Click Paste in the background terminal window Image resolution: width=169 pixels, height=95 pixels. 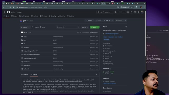[x=166, y=31]
